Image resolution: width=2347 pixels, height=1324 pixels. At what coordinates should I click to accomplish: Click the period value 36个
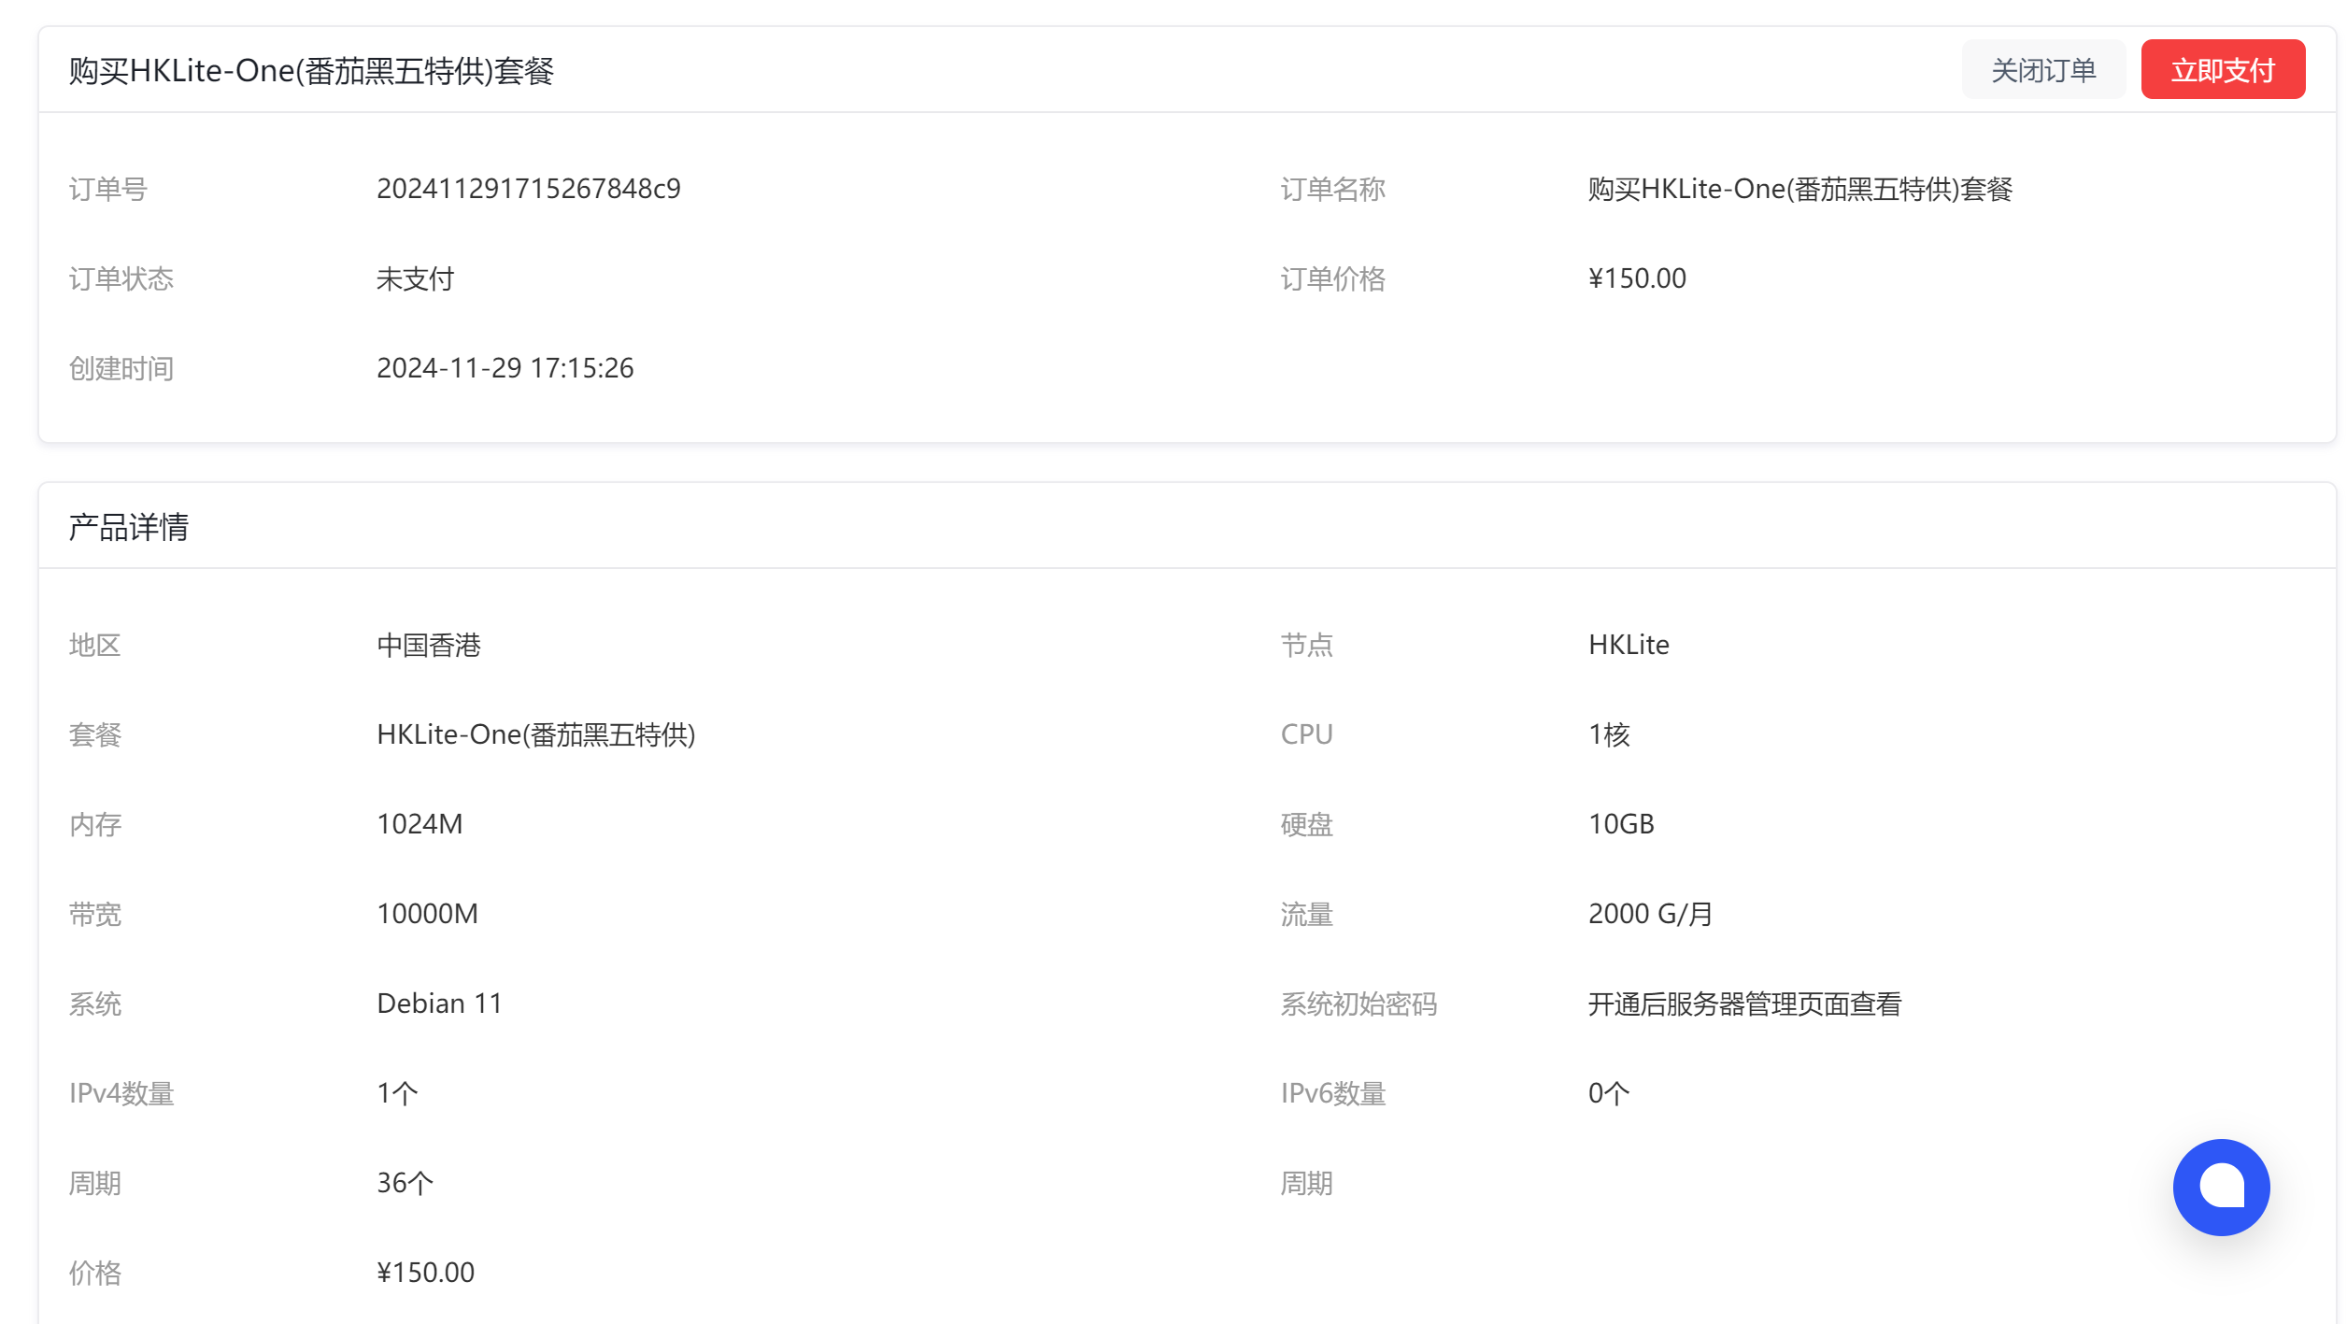pyautogui.click(x=405, y=1183)
